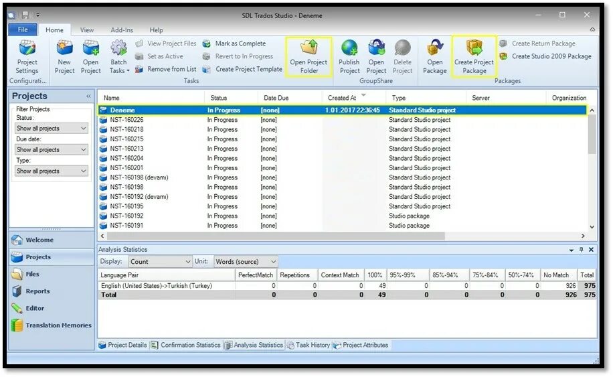Go to the Translation Memories view
The height and width of the screenshot is (377, 613).
pyautogui.click(x=52, y=325)
